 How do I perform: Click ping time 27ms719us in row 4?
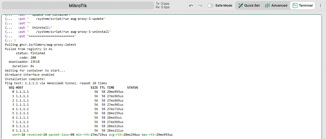tap(115, 109)
